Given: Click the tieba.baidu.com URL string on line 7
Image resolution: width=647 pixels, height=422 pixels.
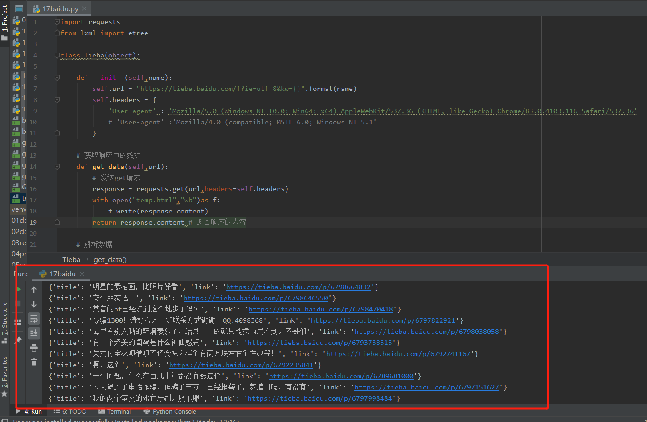Looking at the screenshot, I should [221, 89].
